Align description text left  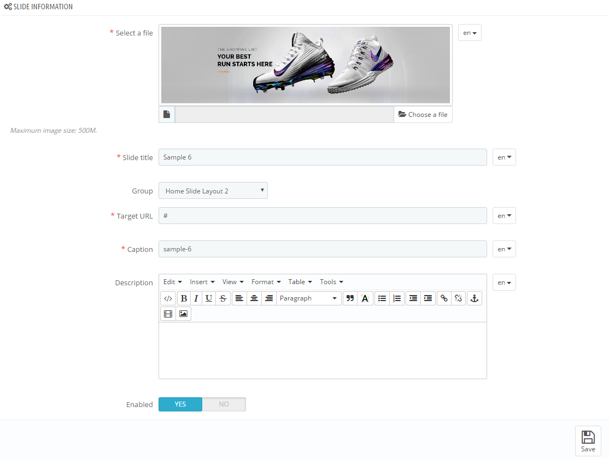point(239,298)
